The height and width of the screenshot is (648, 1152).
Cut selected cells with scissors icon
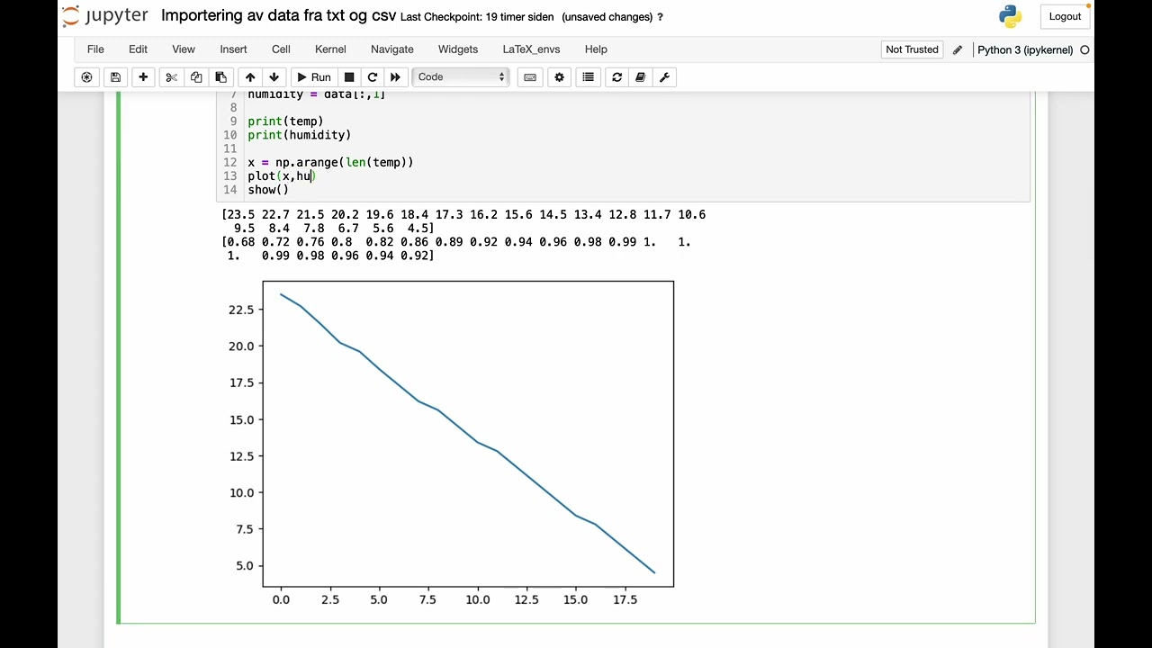click(x=171, y=77)
